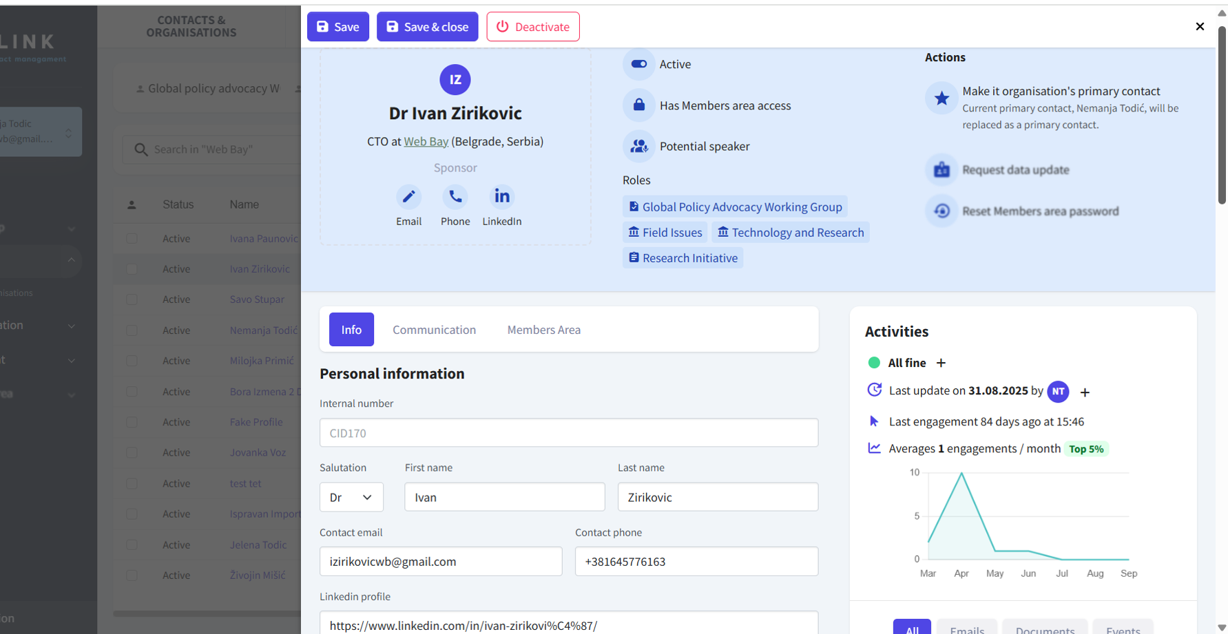Click the Deactivate button
Image resolution: width=1228 pixels, height=634 pixels.
pyautogui.click(x=532, y=27)
